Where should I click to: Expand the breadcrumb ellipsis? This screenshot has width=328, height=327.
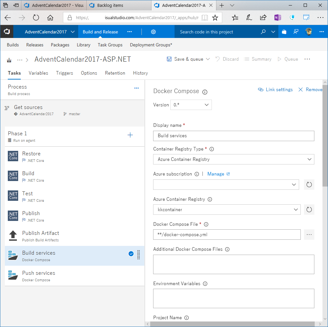[x=20, y=60]
